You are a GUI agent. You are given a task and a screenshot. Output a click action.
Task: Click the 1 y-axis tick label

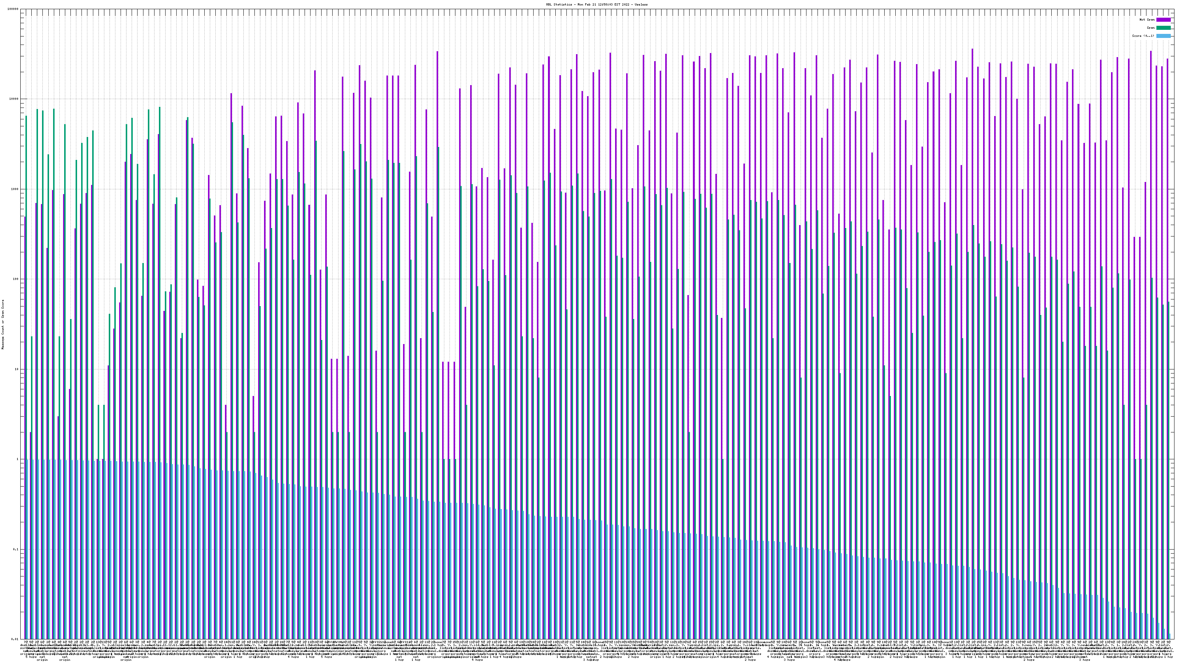18,459
